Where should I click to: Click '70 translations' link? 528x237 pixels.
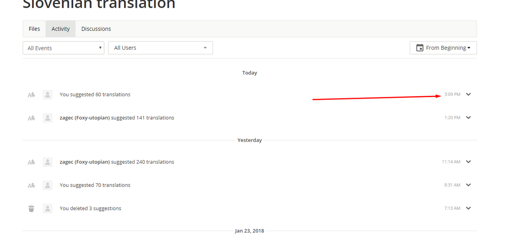tap(113, 185)
